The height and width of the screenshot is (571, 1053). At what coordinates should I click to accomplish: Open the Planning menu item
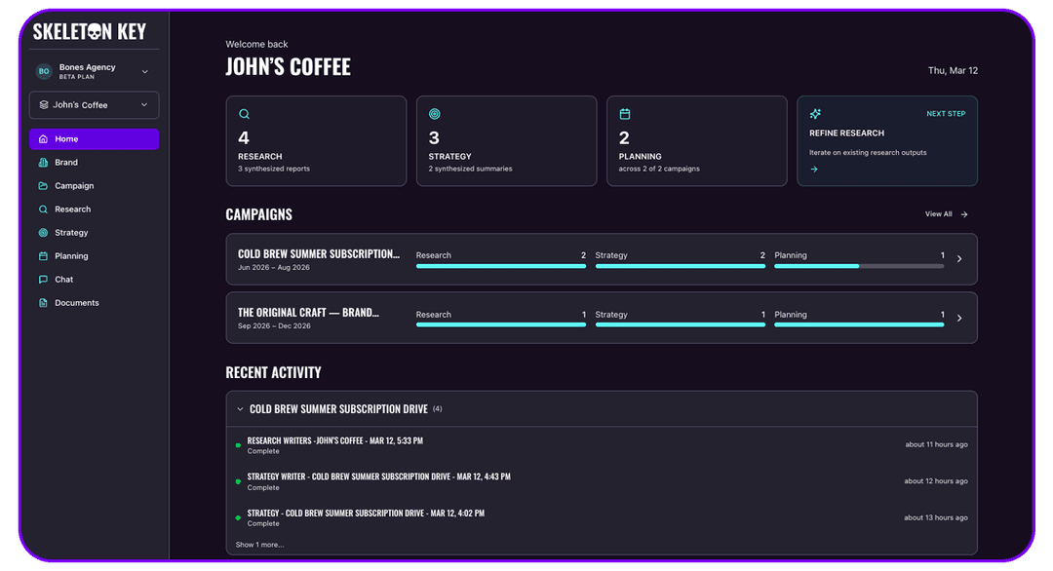(x=94, y=256)
